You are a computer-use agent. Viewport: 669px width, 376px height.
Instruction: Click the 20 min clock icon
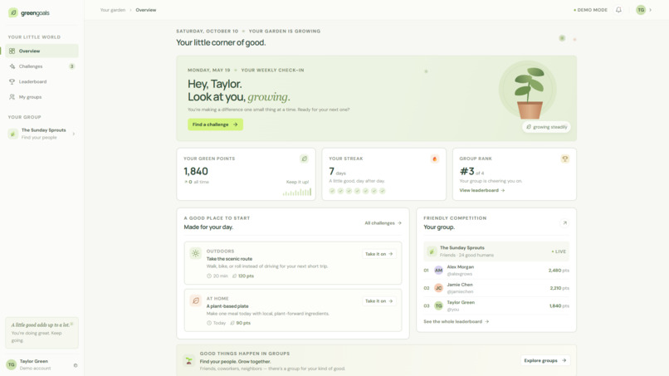(x=209, y=276)
